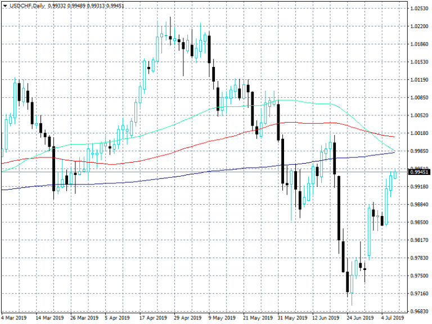This screenshot has width=432, height=324.
Task: Click the open price 0.99332 in header
Action: [x=58, y=6]
